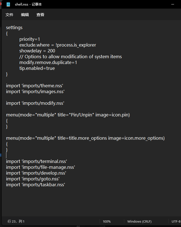Place cursor in 'tip.enabled=true' line
The image size is (181, 227).
(37, 68)
